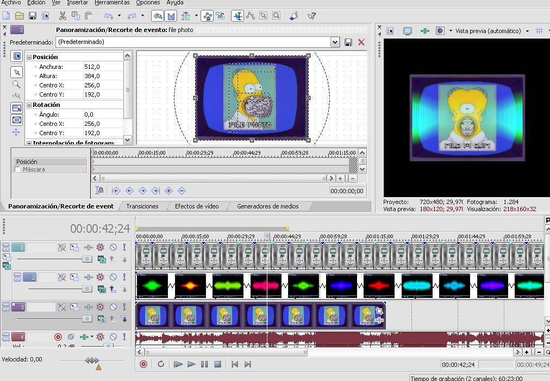Open the Opciones menu
Screen dimensions: 550x381
148,3
